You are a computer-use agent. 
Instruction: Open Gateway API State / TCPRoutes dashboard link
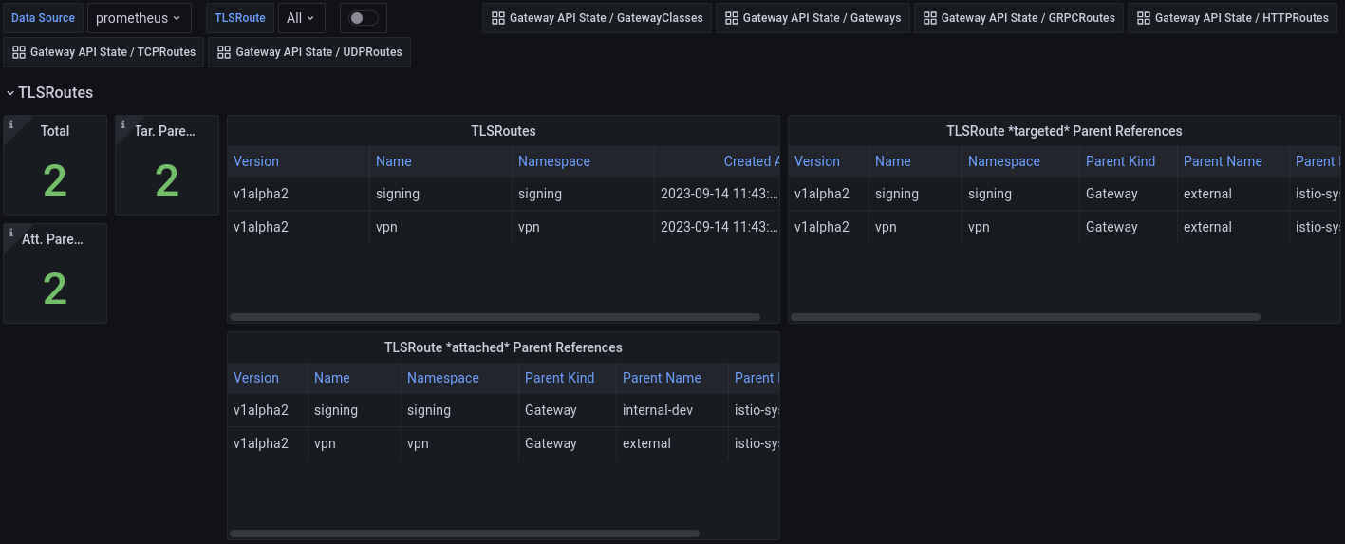coord(103,52)
